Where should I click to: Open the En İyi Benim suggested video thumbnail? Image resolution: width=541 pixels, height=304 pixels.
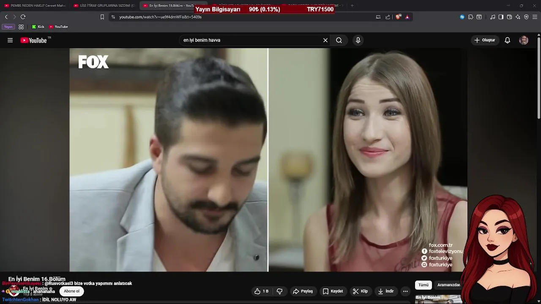(438, 299)
